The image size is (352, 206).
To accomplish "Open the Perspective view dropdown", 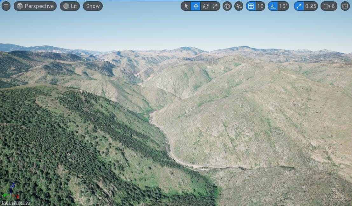I will pyautogui.click(x=35, y=6).
